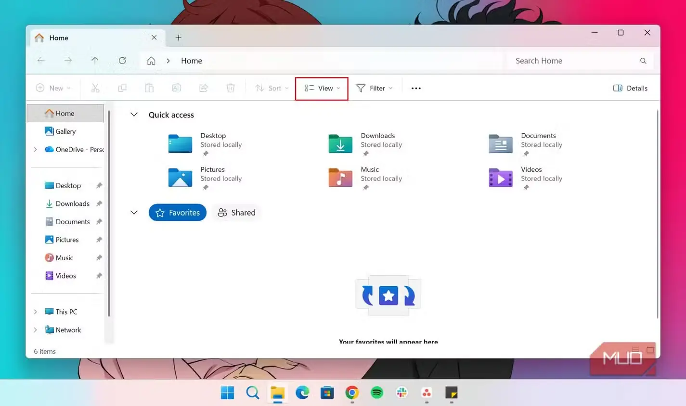Add a new File Explorer tab

(178, 38)
